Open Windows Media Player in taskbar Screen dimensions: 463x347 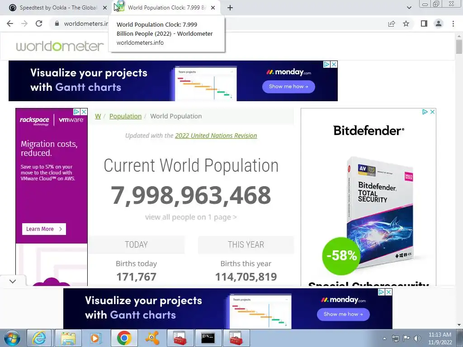click(95, 338)
